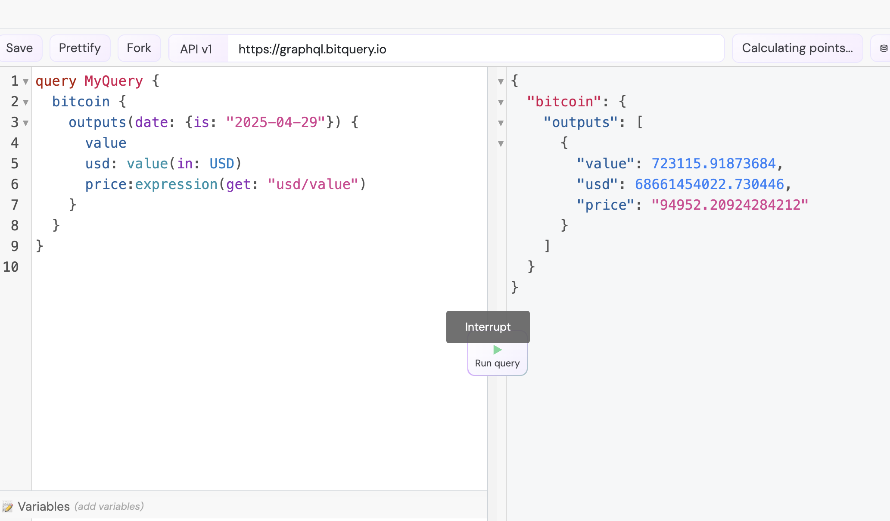Collapse outputs block fold arrow on line 3

26,123
